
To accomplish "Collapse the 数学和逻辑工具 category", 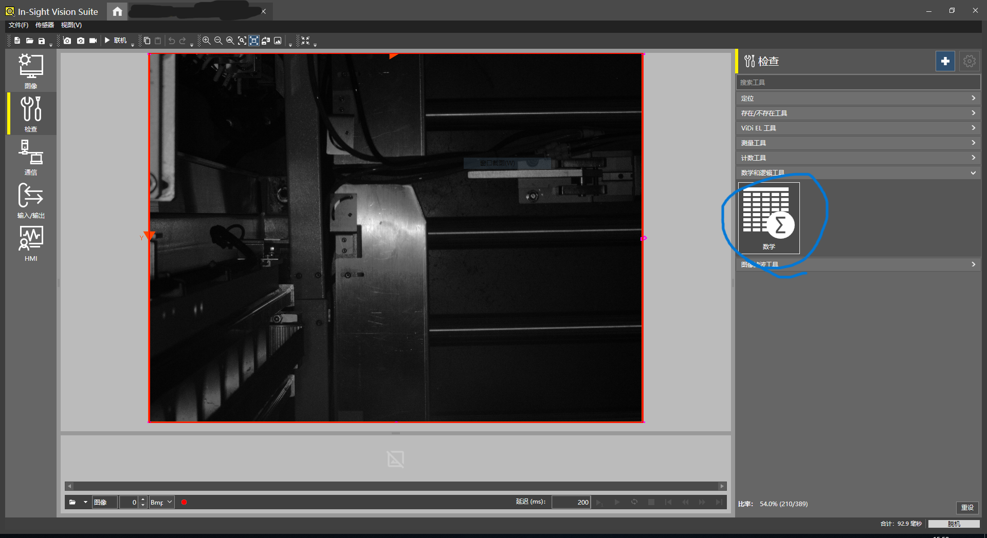I will click(x=858, y=172).
